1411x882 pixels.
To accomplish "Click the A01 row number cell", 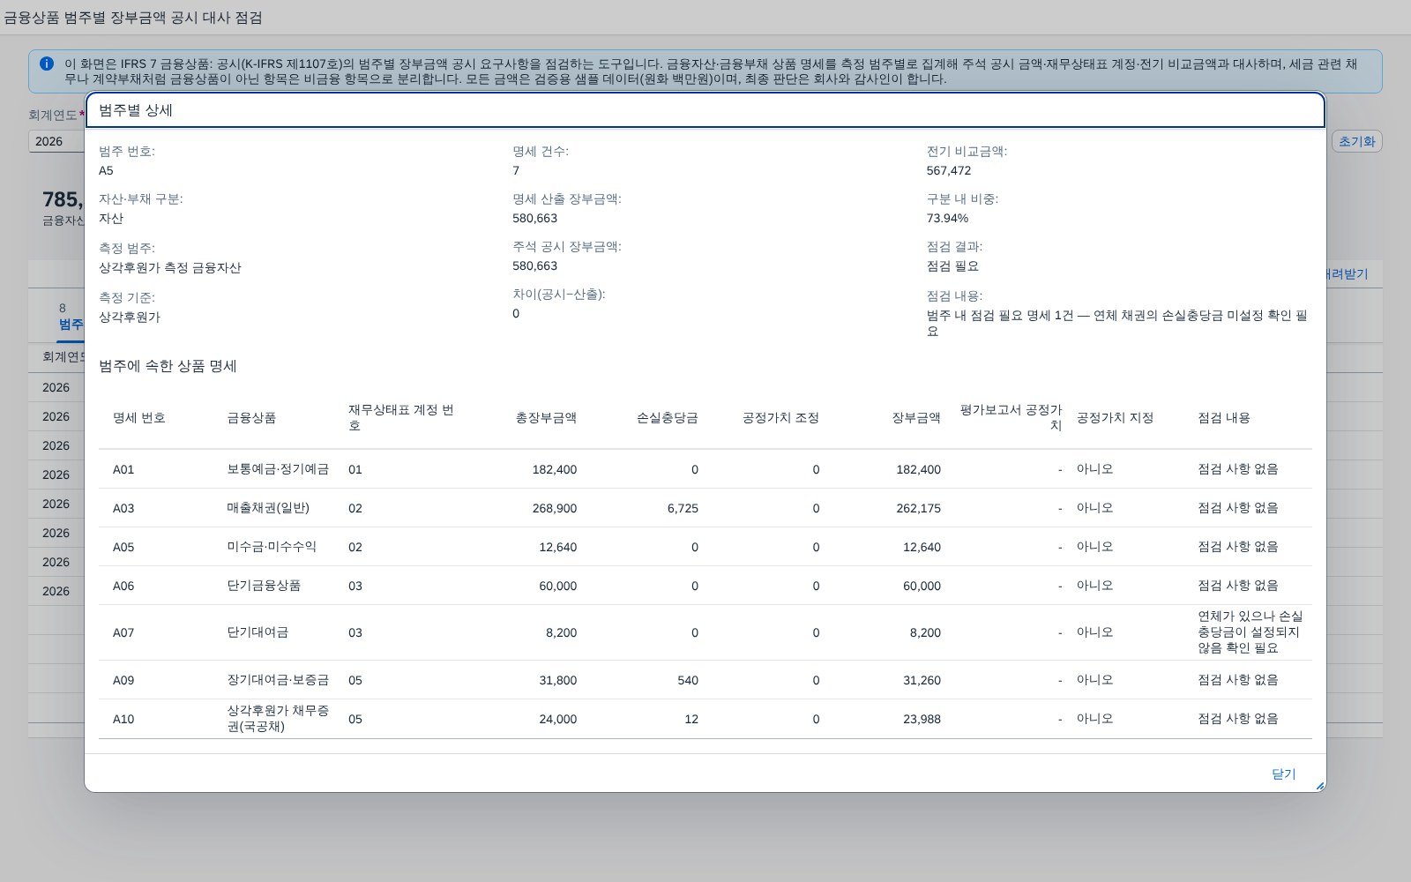I will (x=123, y=469).
